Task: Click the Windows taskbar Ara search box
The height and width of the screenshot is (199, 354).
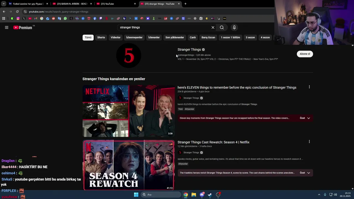Action: click(161, 195)
